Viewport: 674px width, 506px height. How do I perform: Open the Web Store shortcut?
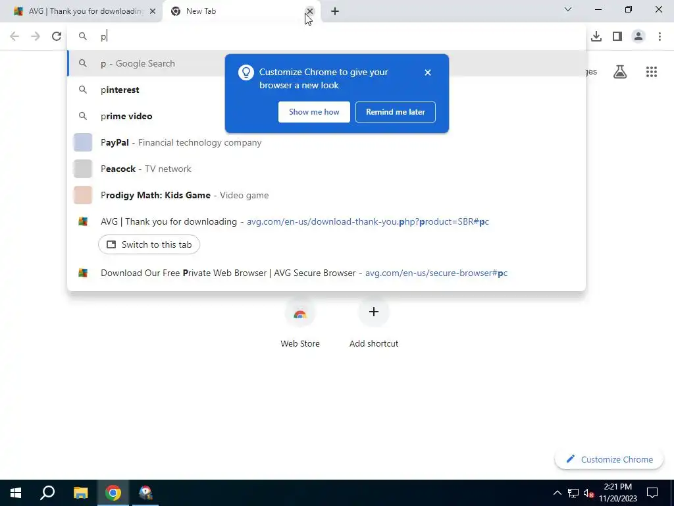click(300, 324)
